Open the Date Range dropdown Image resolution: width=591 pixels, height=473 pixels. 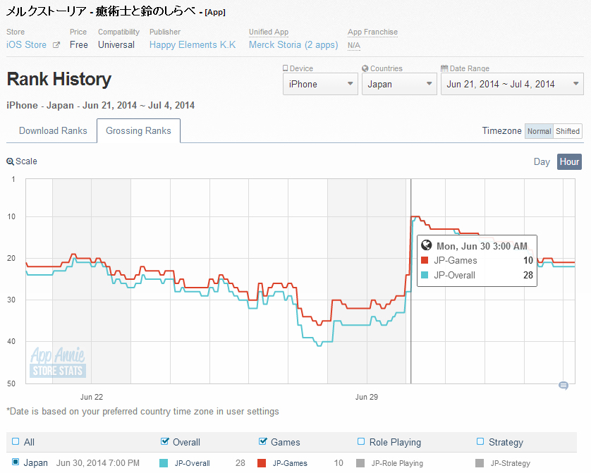pos(512,84)
